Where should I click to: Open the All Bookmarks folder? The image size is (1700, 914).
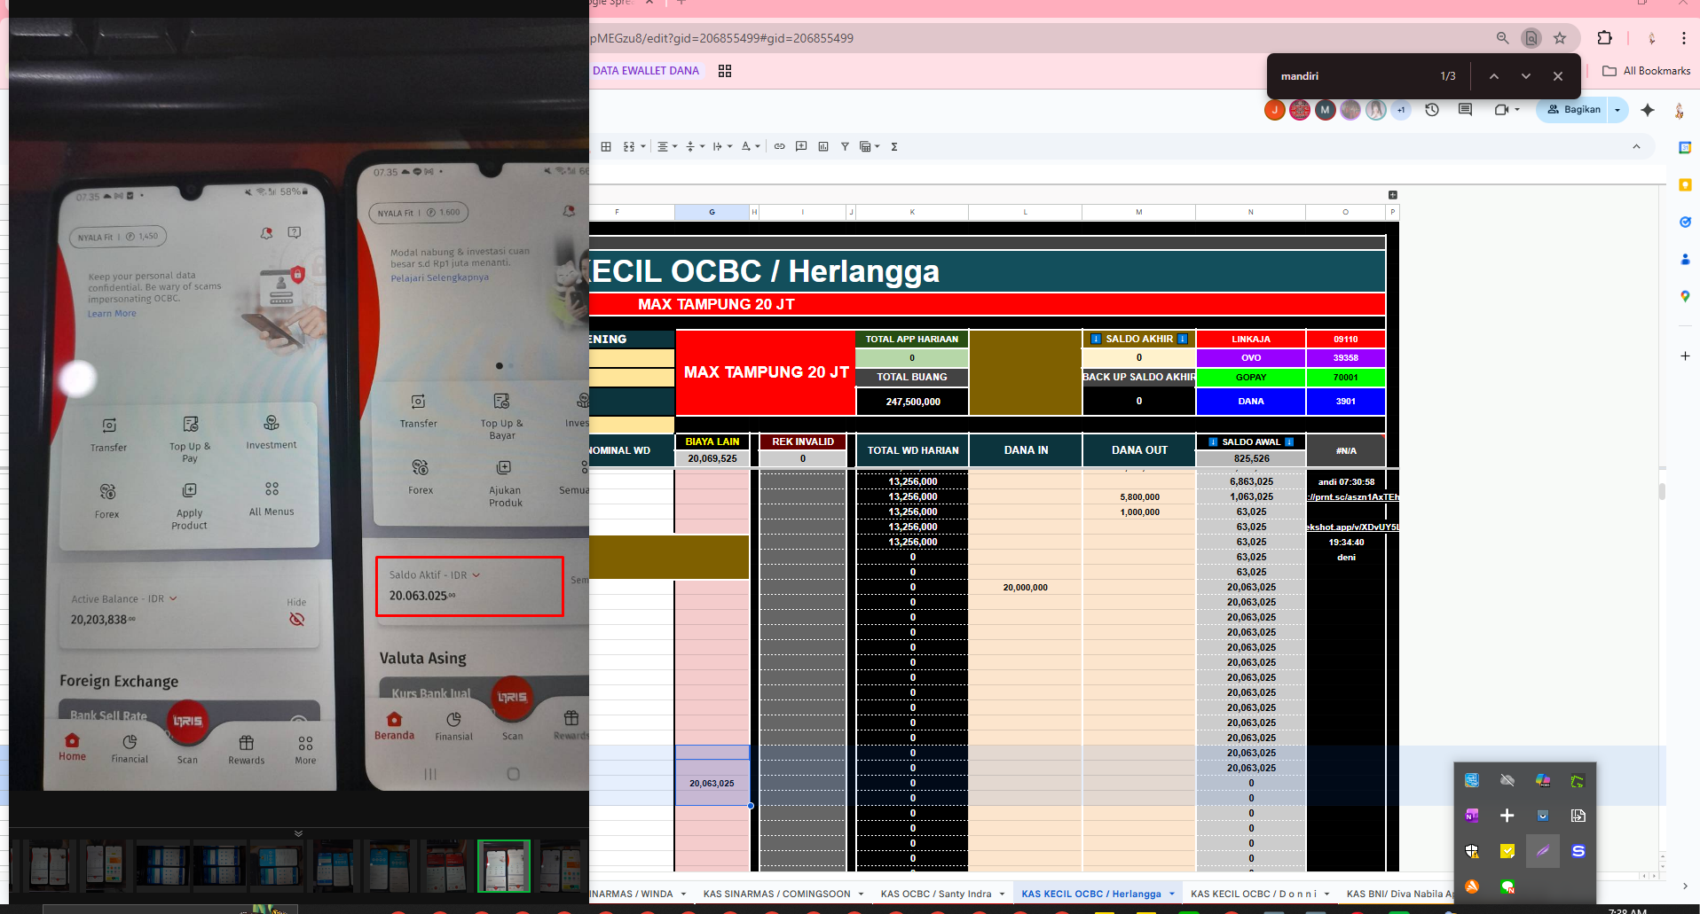[1646, 71]
